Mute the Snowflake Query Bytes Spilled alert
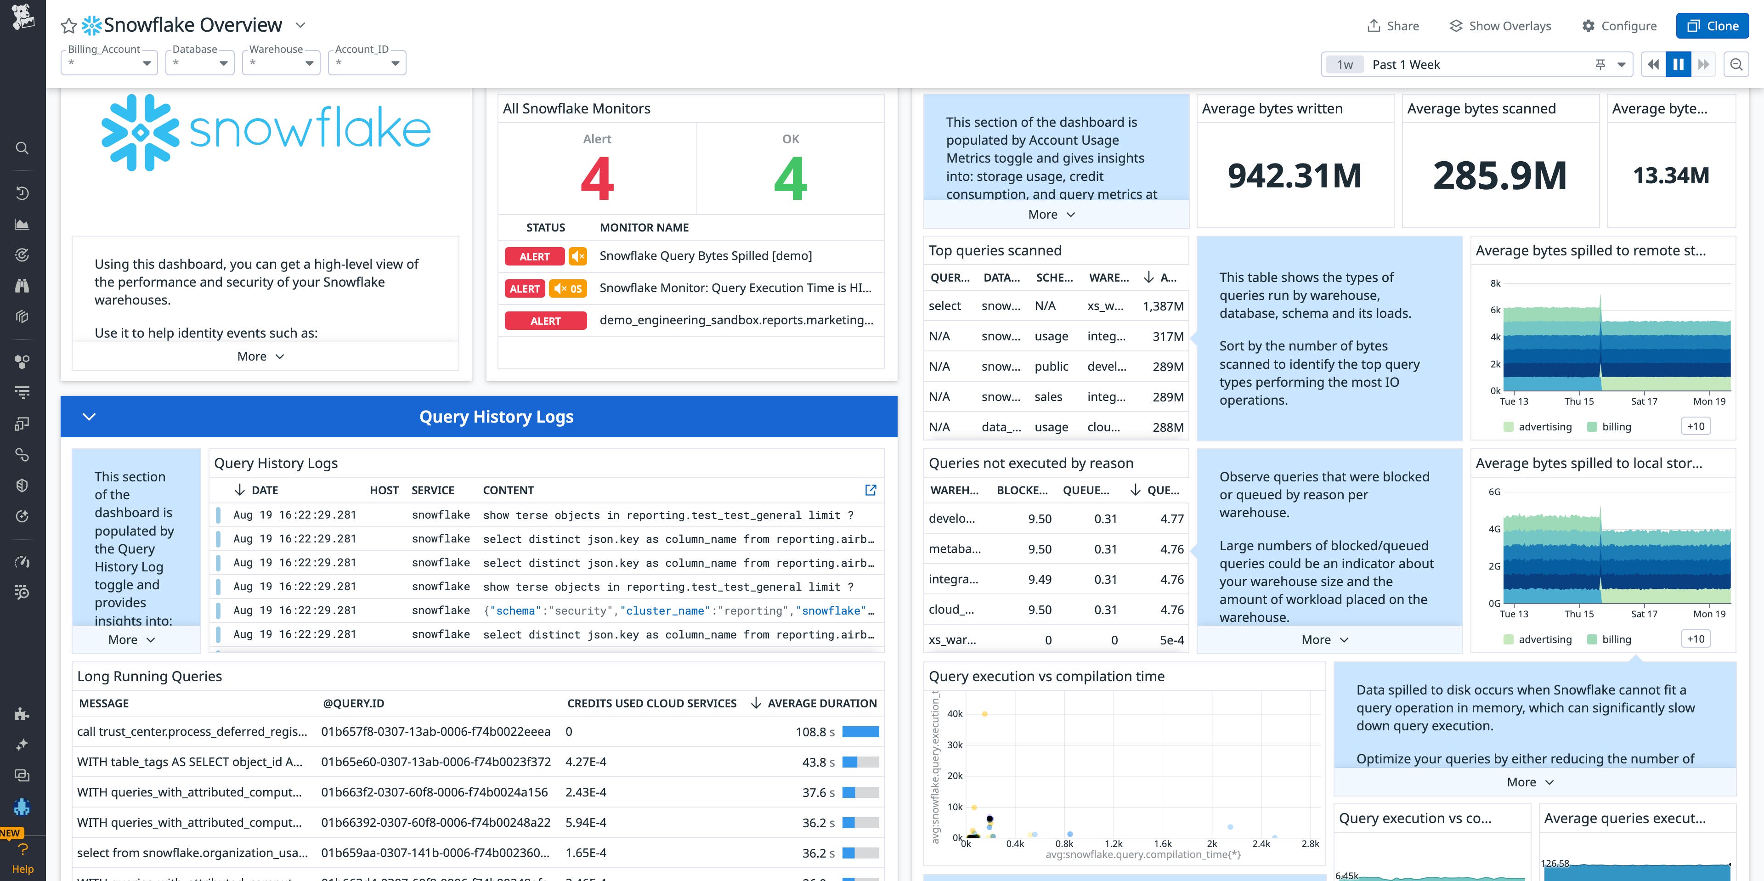The image size is (1764, 881). click(x=577, y=256)
